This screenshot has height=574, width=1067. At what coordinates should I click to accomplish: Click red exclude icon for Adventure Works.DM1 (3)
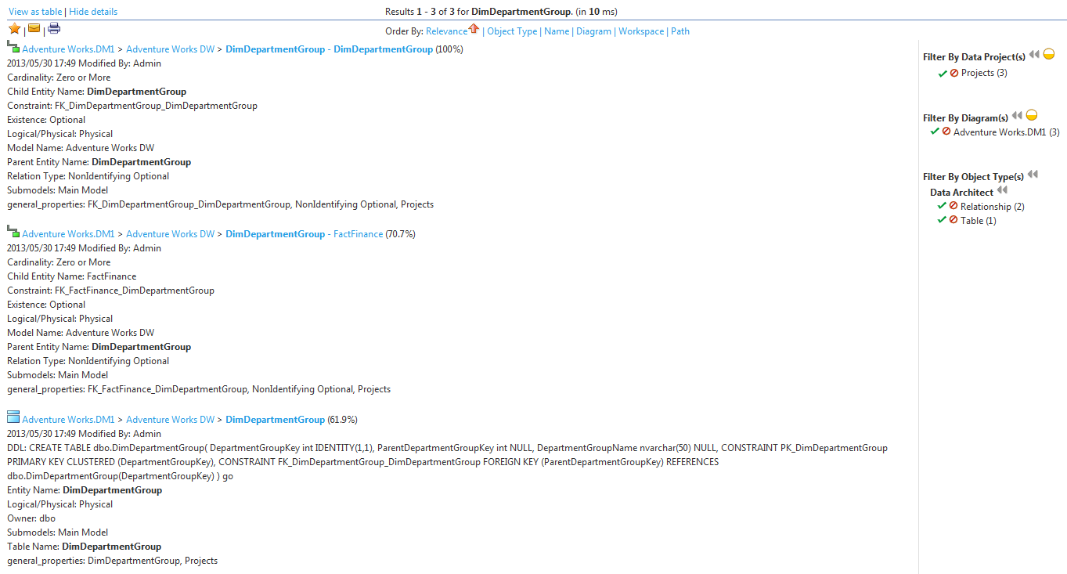(x=946, y=132)
